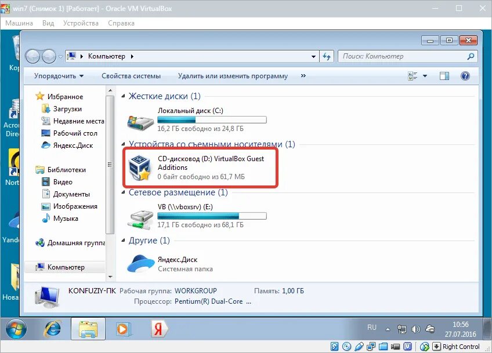Select Библиотеки in navigation pane

click(61, 170)
